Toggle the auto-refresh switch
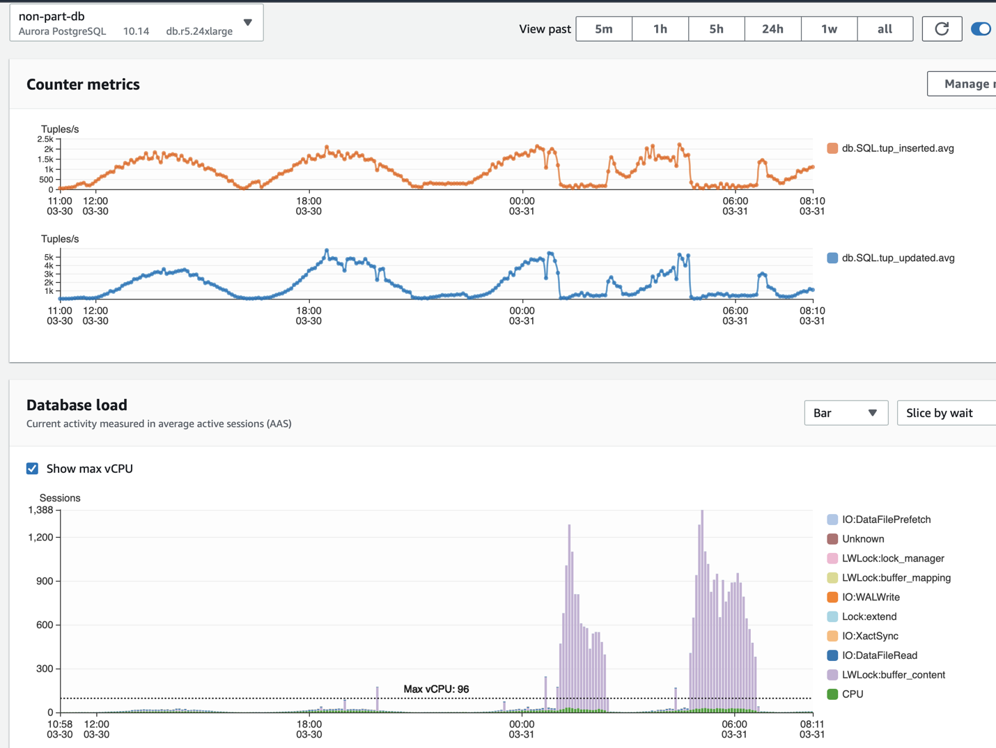The image size is (996, 748). [981, 29]
